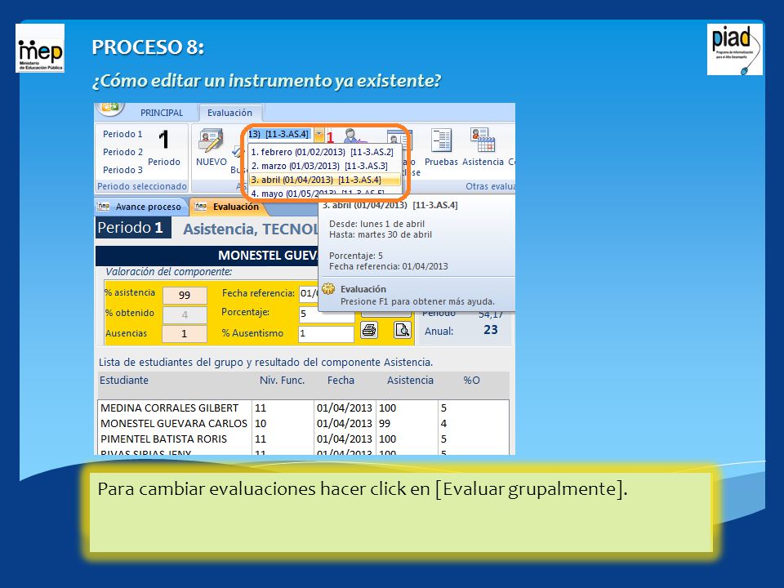Click the Fecha referencia input field
This screenshot has width=784, height=588.
click(309, 293)
